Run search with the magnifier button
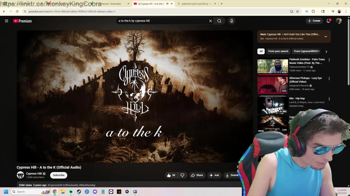Image resolution: width=350 pixels, height=196 pixels. click(x=219, y=21)
